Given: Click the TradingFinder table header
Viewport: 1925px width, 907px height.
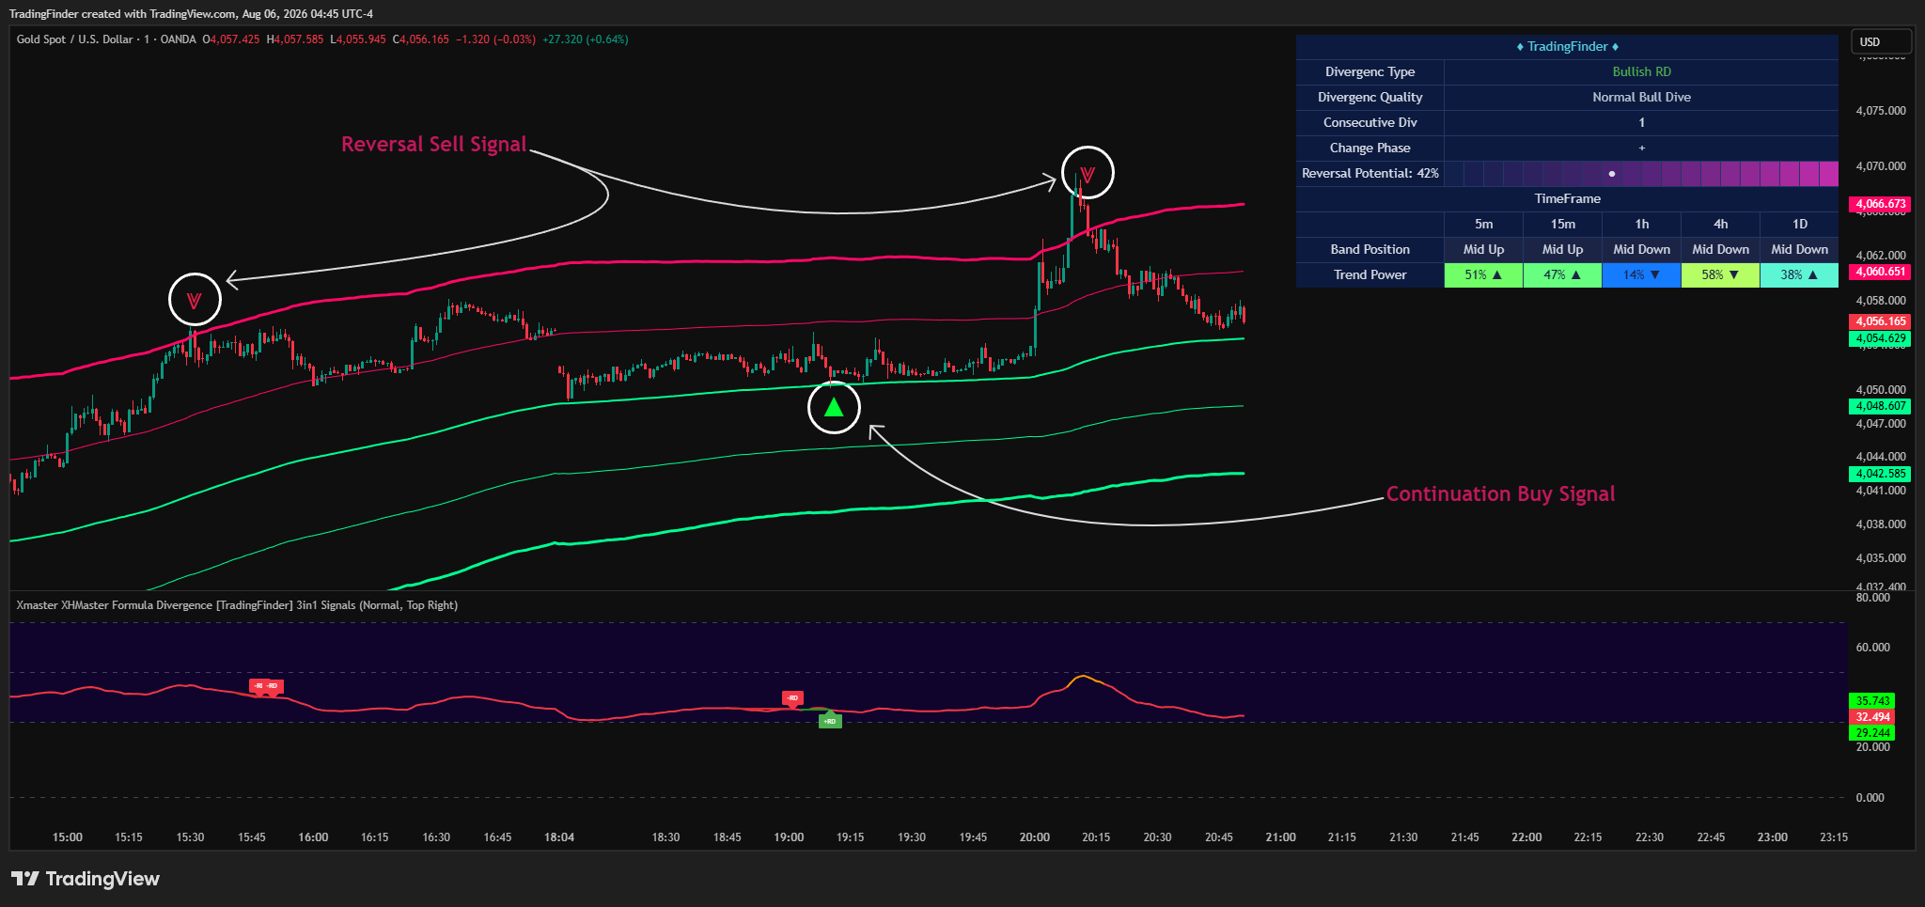Looking at the screenshot, I should [1567, 47].
